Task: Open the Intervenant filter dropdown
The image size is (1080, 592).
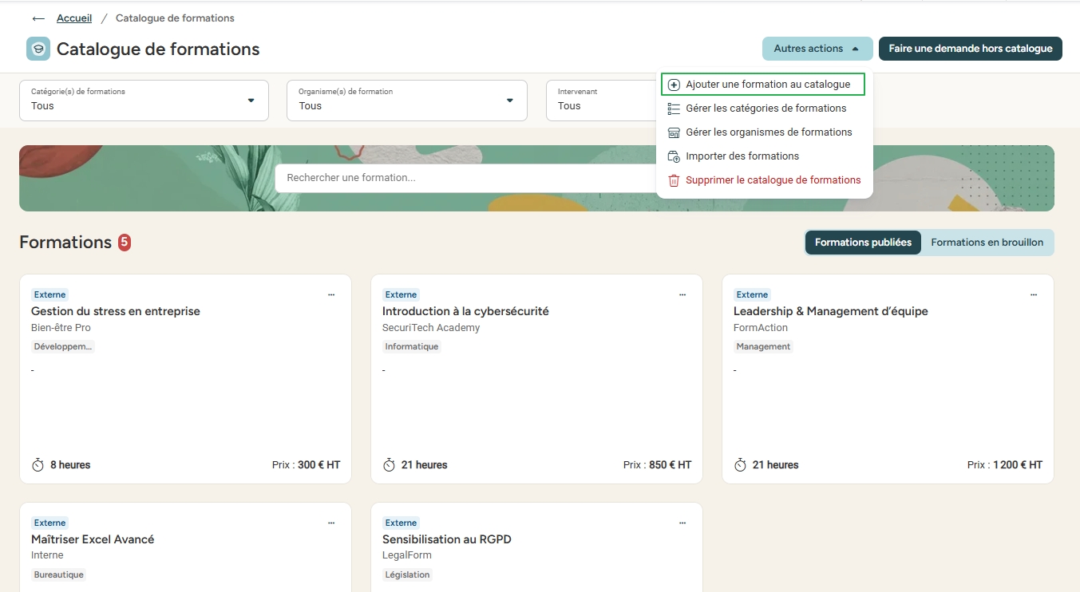Action: tap(601, 101)
